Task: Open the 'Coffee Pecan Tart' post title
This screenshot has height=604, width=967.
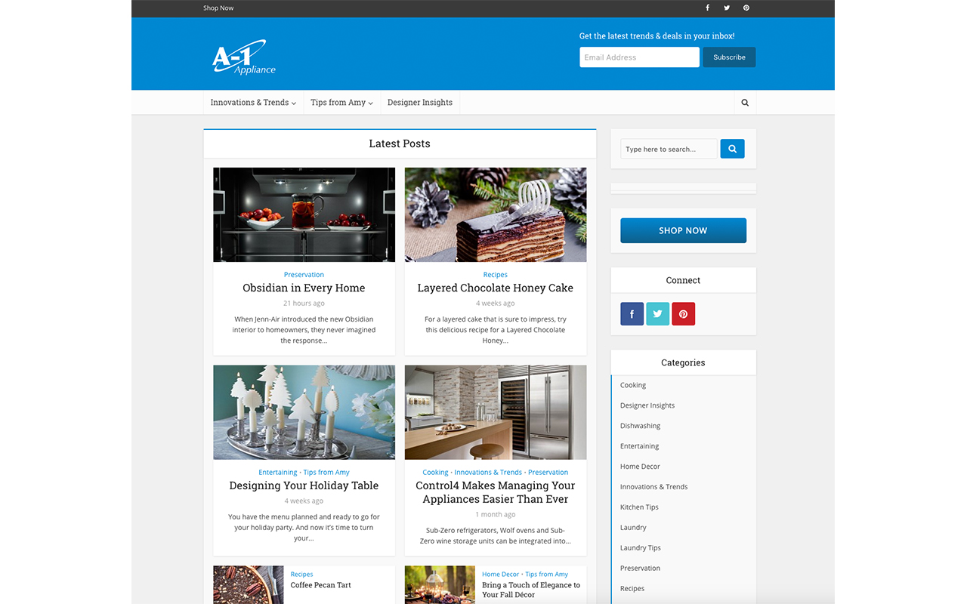Action: pos(321,585)
